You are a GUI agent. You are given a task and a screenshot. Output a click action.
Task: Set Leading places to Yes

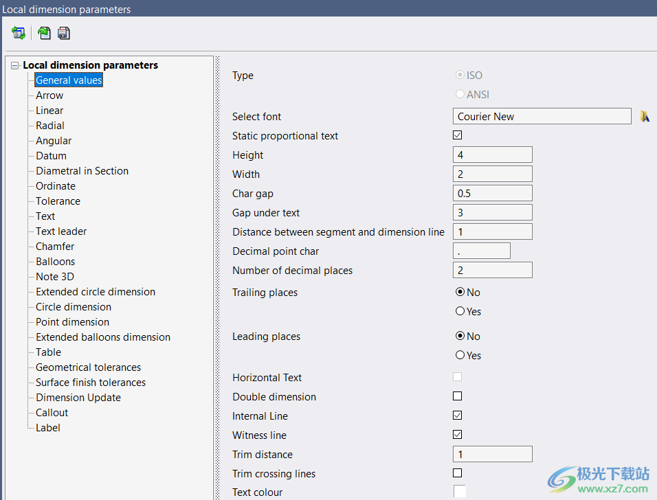tap(460, 354)
